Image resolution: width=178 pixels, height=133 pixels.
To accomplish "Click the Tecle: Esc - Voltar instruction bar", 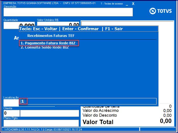I will 89,29.
